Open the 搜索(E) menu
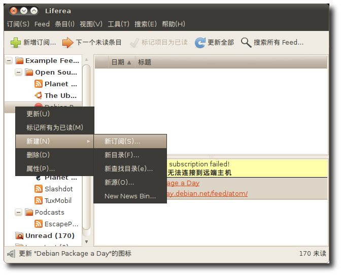The height and width of the screenshot is (275, 341). click(x=146, y=24)
